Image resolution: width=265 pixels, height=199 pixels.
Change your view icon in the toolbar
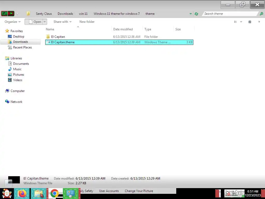pos(235,22)
